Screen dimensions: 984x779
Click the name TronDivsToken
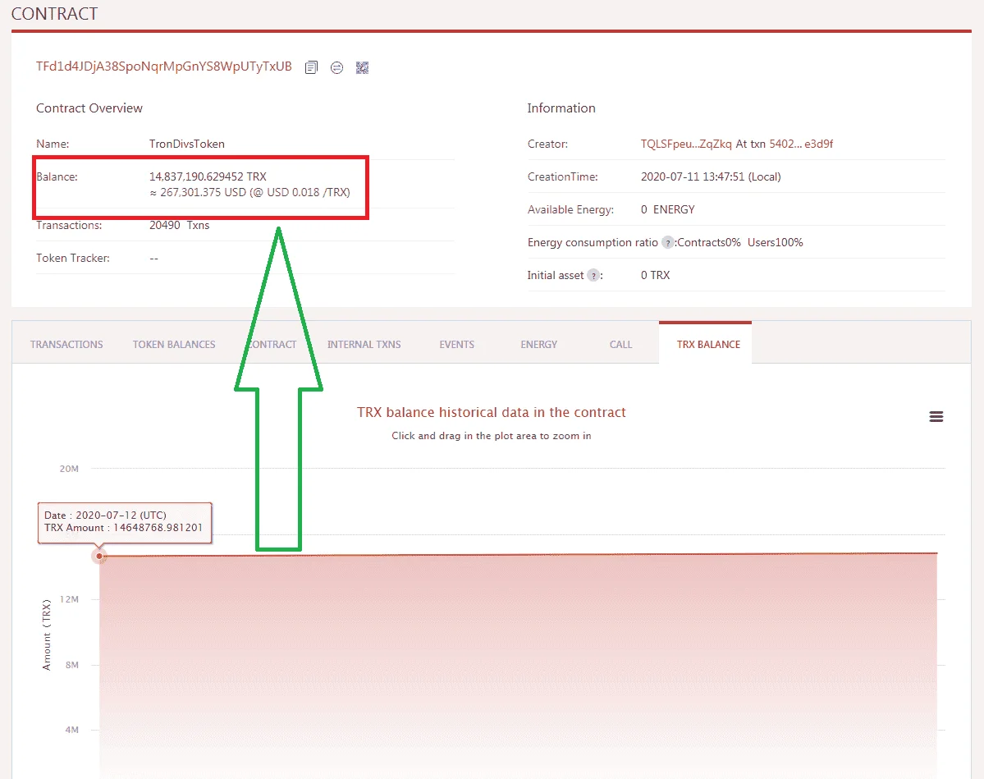coord(187,144)
